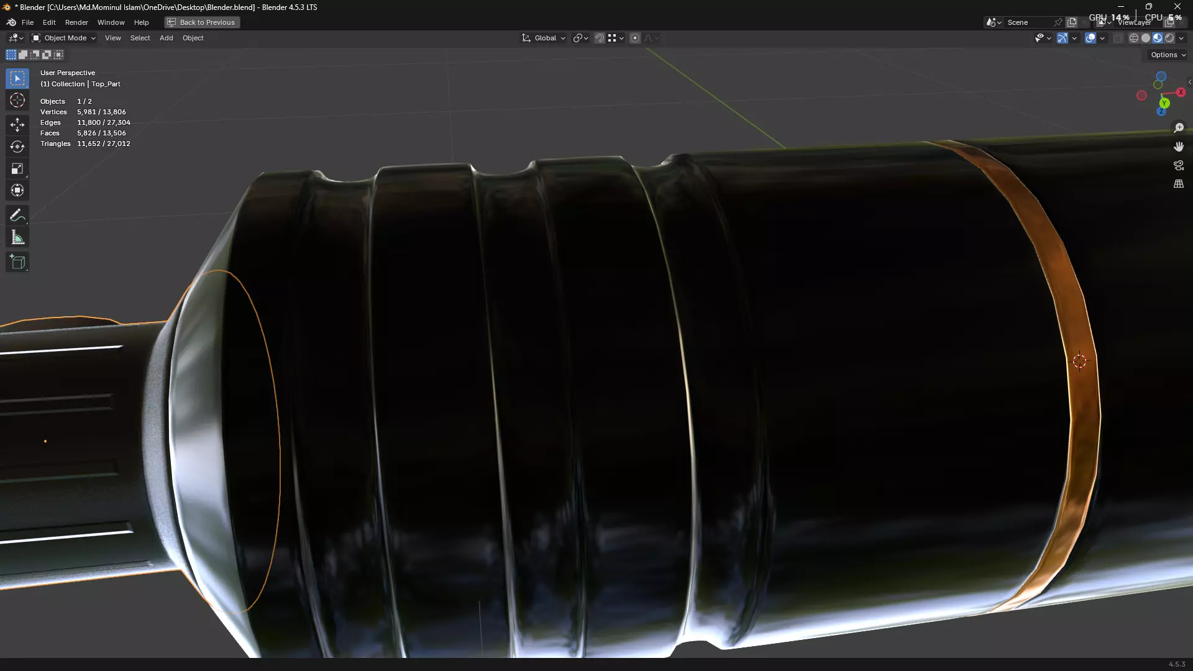Open Global transform orientation dropdown
This screenshot has width=1193, height=671.
[x=544, y=38]
